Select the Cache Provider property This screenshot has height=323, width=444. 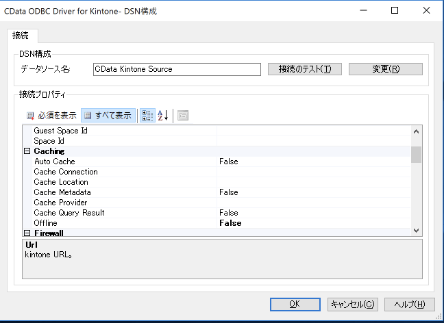pyautogui.click(x=60, y=203)
